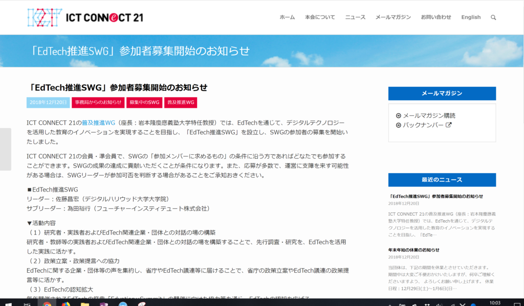Click the line リーダー：佐藤昌宏

point(99,199)
